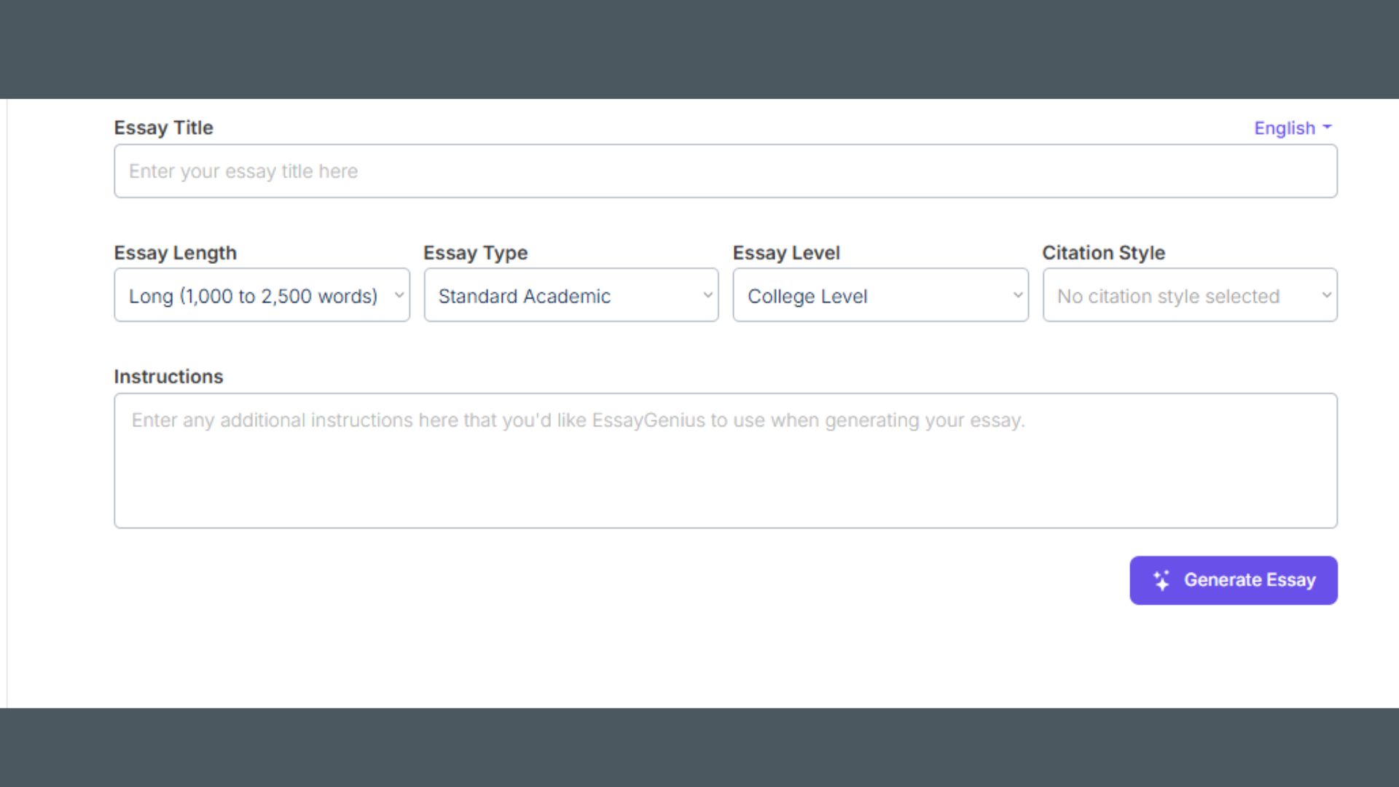Click the chevron in Citation Style box

[1326, 295]
